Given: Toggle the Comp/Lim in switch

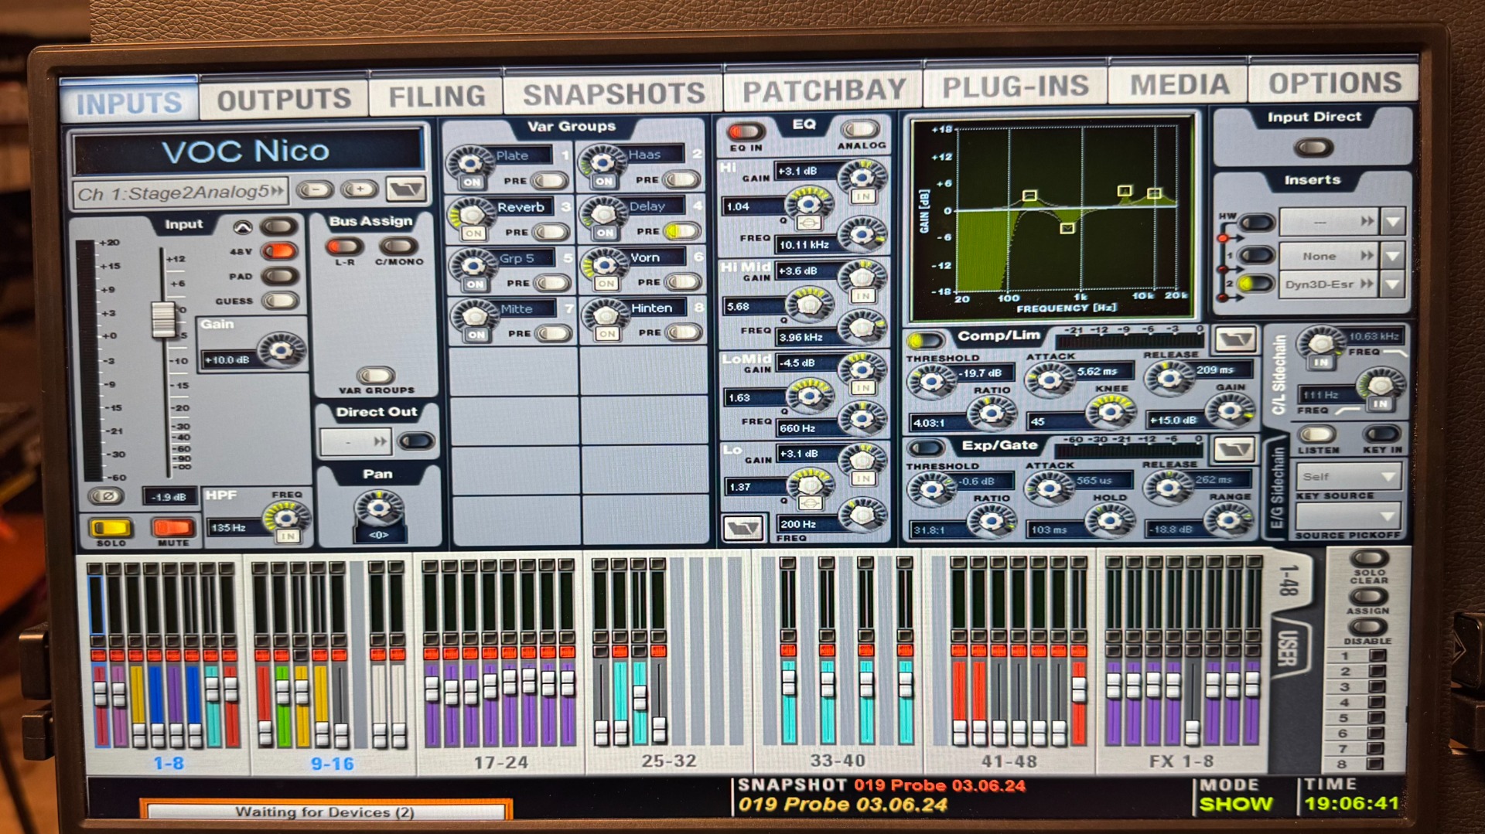Looking at the screenshot, I should [925, 340].
